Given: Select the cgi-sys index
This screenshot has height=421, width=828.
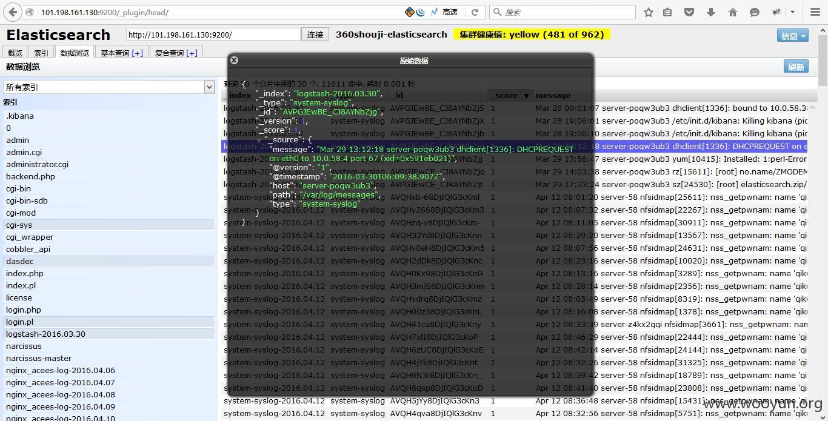Looking at the screenshot, I should click(109, 225).
